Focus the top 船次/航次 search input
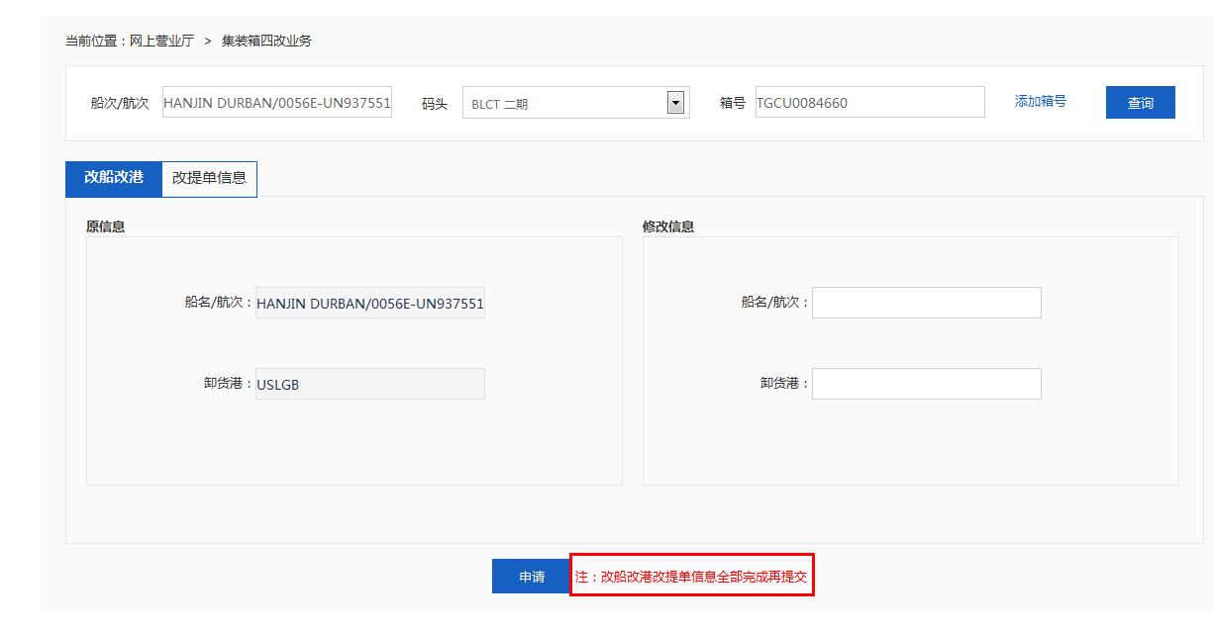Viewport: 1214px width, 631px height. 277,102
